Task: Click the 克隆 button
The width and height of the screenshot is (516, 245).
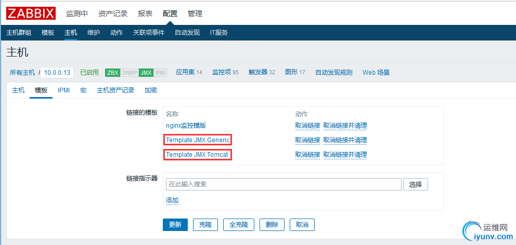Action: (x=205, y=225)
